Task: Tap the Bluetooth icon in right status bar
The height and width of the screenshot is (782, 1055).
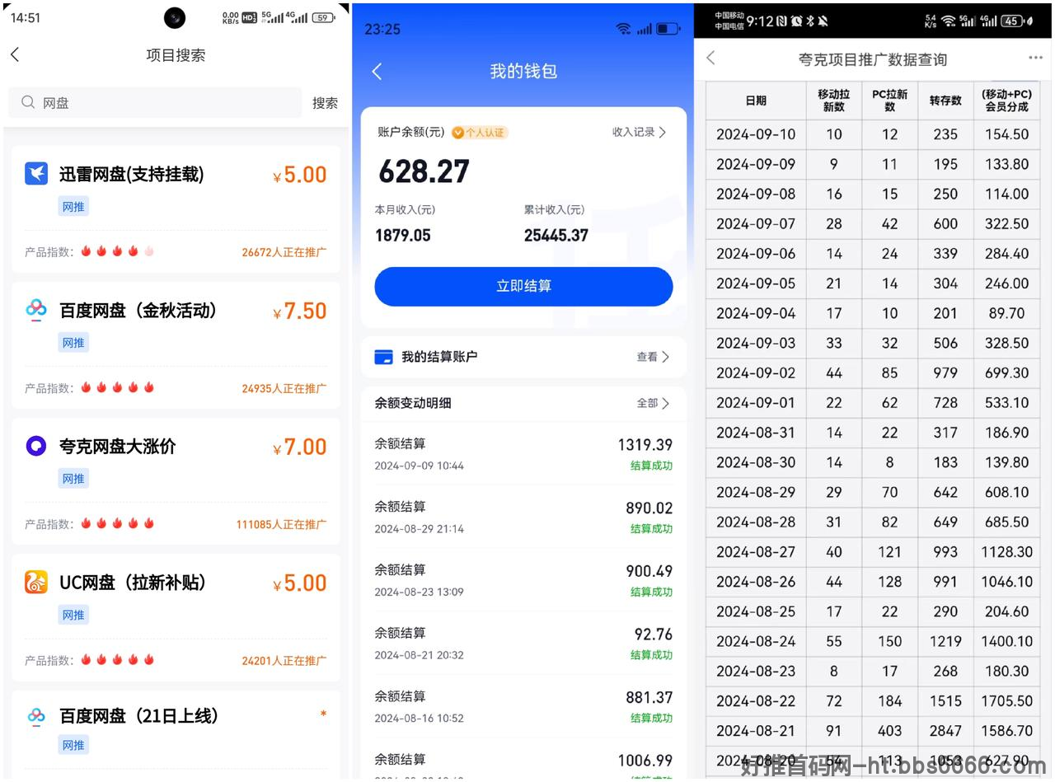Action: 809,21
